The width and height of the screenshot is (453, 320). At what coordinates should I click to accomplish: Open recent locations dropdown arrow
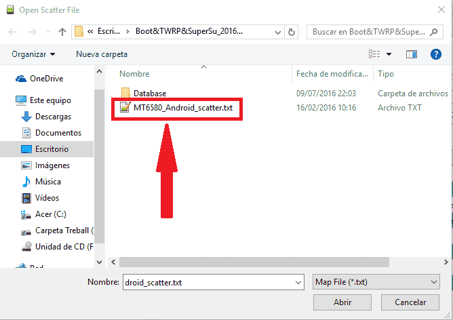(48, 31)
